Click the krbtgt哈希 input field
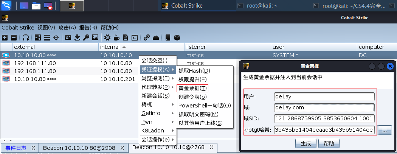397x154 pixels. point(324,130)
